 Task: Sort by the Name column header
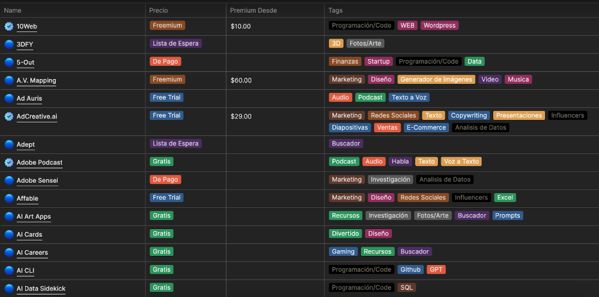[13, 10]
